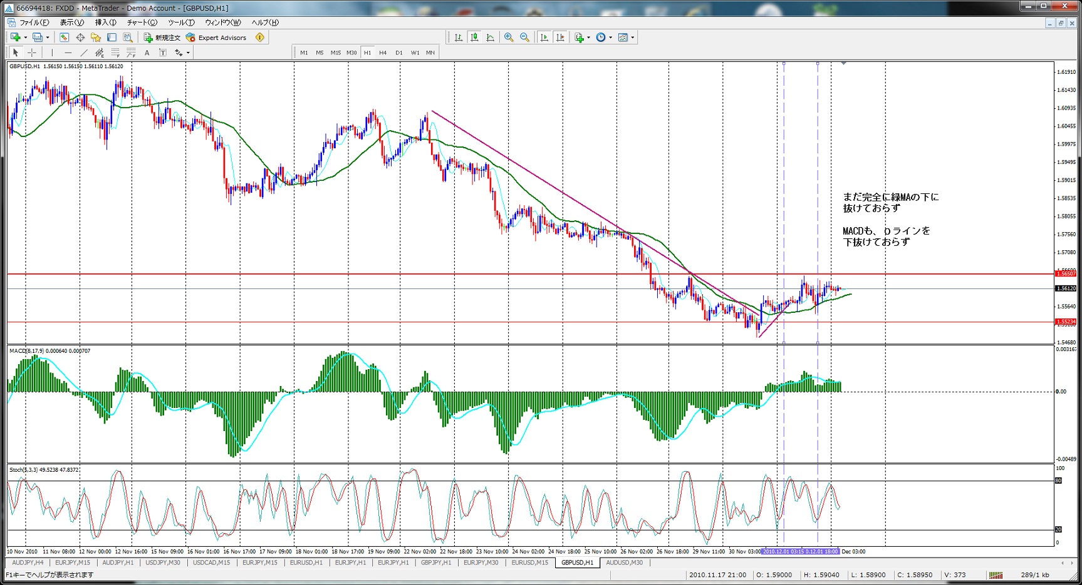1082x585 pixels.
Task: Open a new chart with the toolbar icon
Action: point(15,38)
